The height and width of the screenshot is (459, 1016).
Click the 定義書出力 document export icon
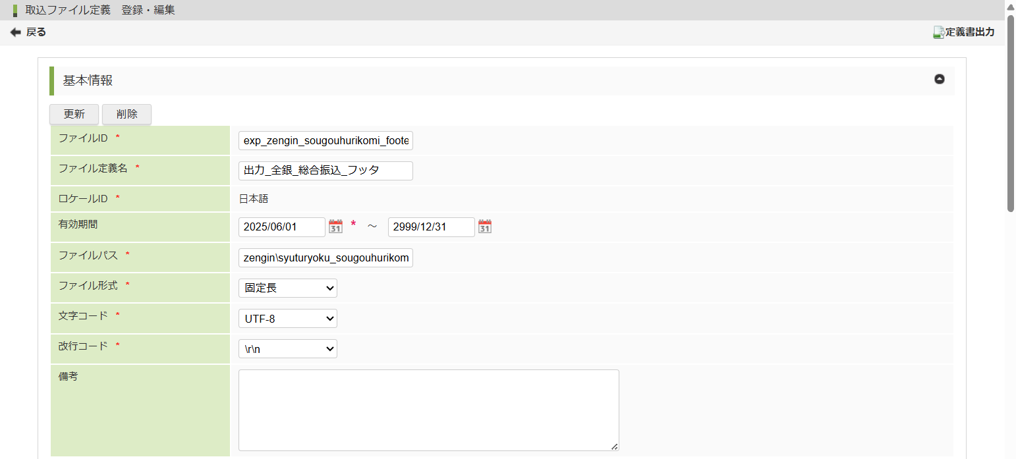click(939, 32)
